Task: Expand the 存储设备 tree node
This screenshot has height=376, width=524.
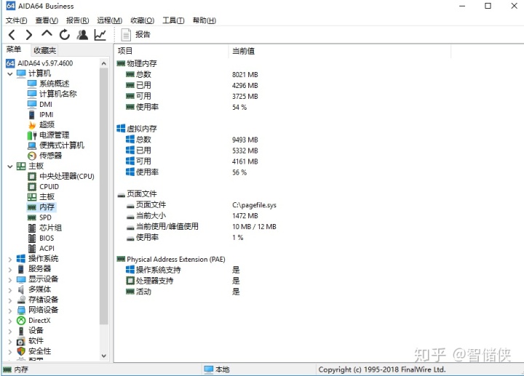Action: point(10,300)
